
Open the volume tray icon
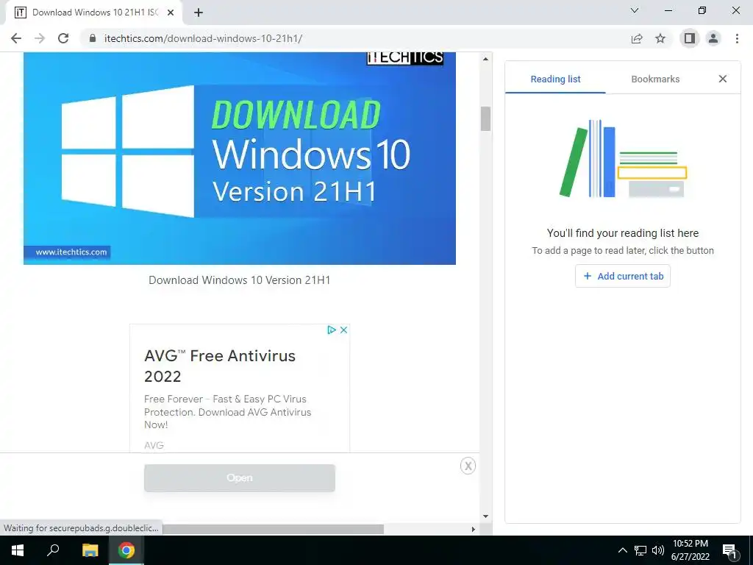(x=658, y=550)
